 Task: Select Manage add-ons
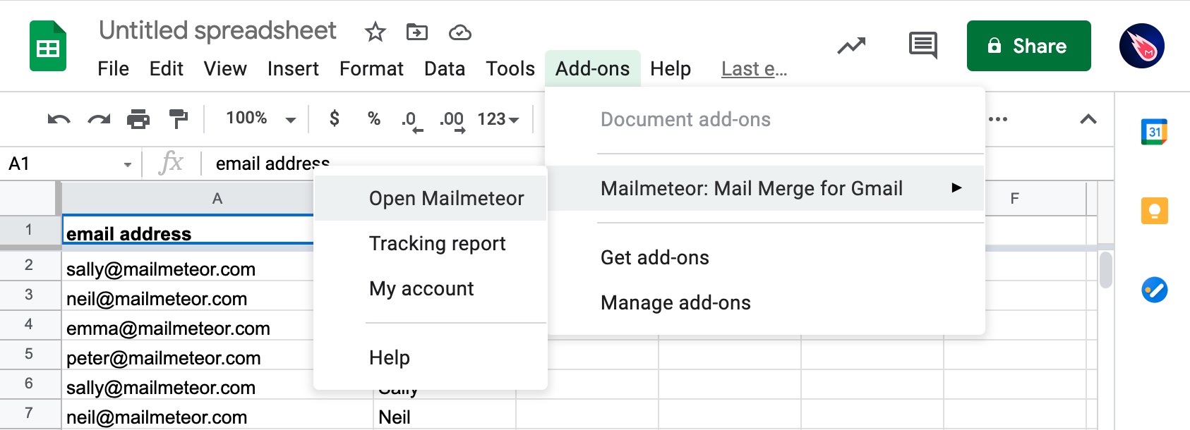(x=766, y=302)
